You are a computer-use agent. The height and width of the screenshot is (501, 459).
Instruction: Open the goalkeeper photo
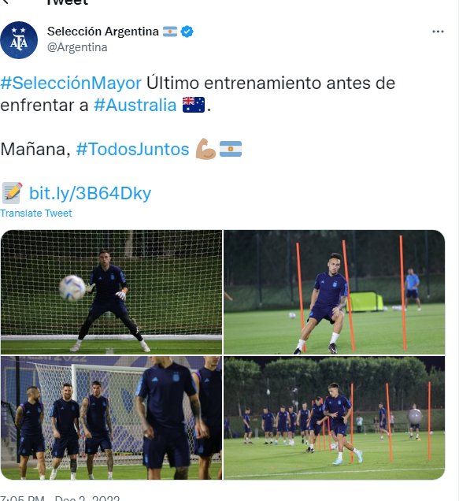pyautogui.click(x=111, y=292)
